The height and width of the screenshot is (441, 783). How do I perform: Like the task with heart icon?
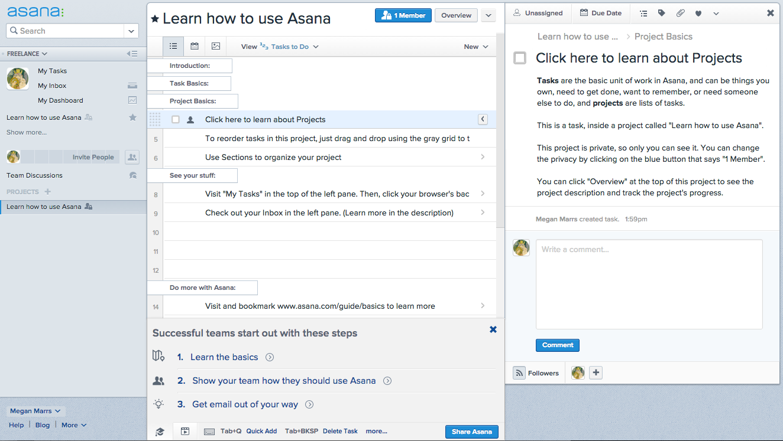[x=698, y=13]
